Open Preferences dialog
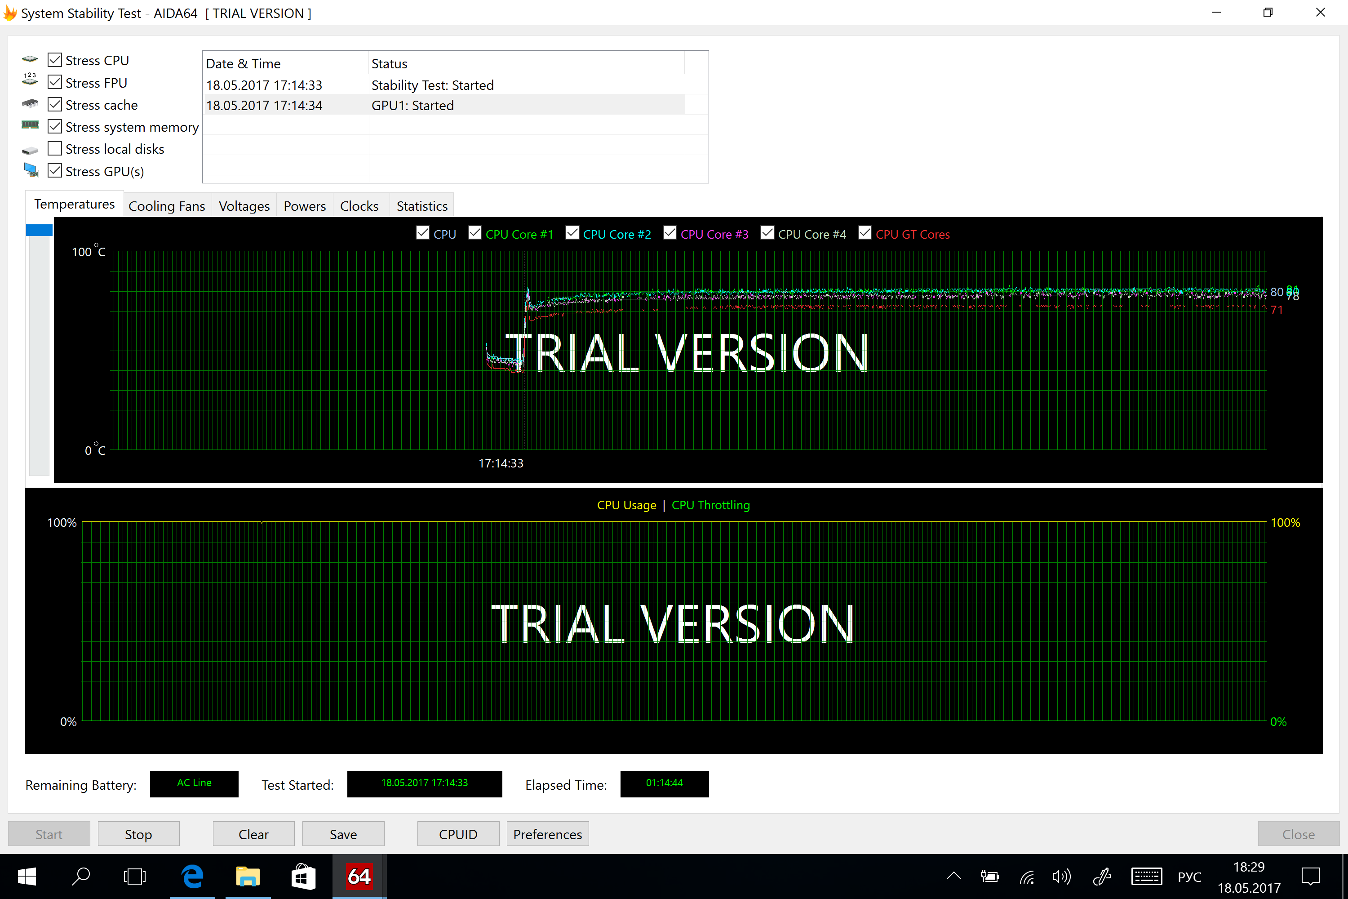The image size is (1348, 899). coord(548,834)
